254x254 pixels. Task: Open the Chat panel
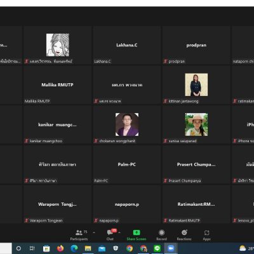(110, 235)
